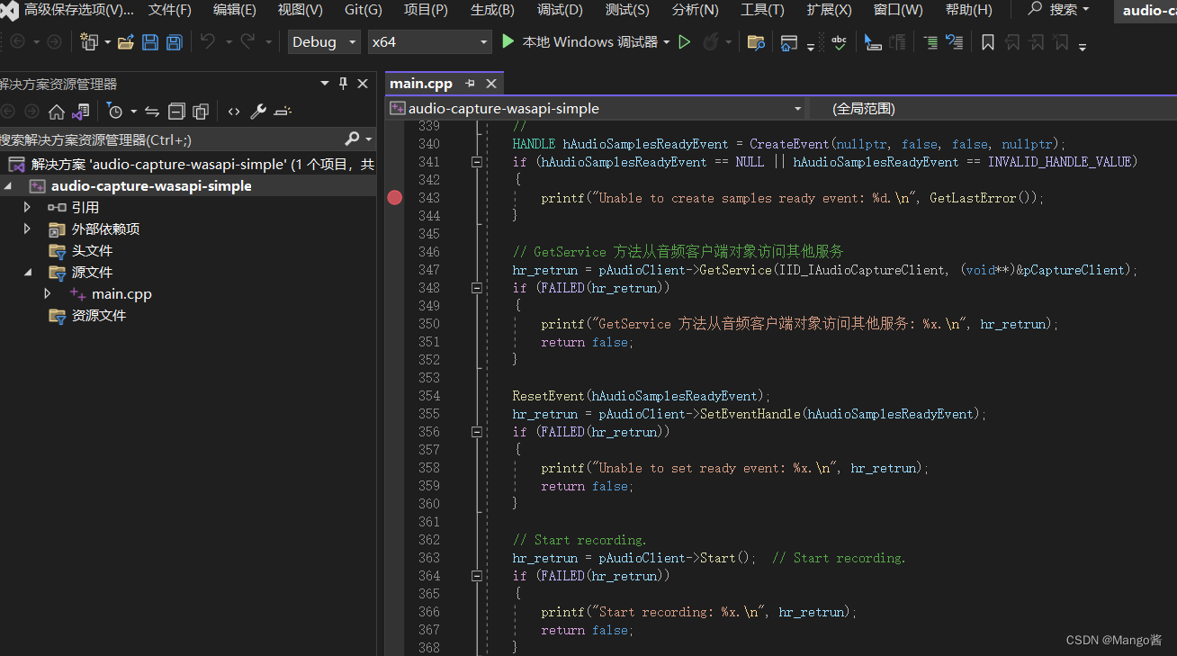Screen dimensions: 1177x656
Task: Select the 资源文件 folder
Action: click(x=98, y=316)
